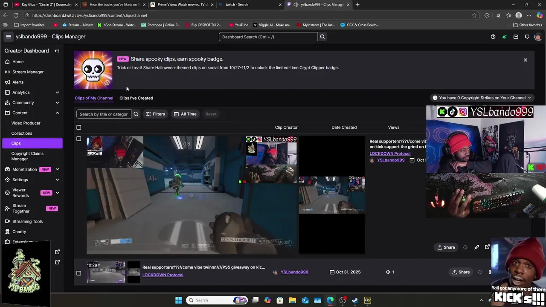
Task: Open the All Time date dropdown
Action: 185,114
